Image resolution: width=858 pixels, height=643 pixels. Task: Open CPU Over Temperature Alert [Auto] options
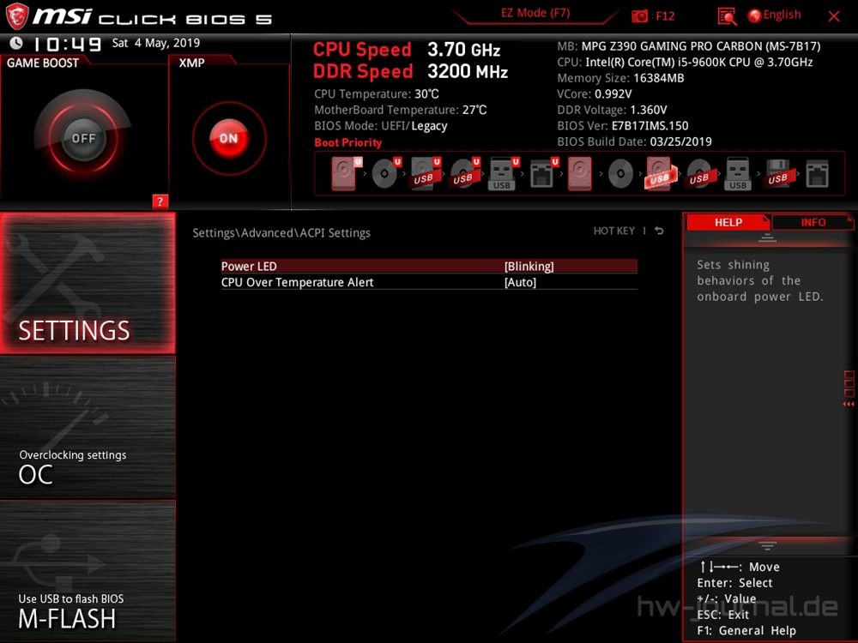click(520, 282)
